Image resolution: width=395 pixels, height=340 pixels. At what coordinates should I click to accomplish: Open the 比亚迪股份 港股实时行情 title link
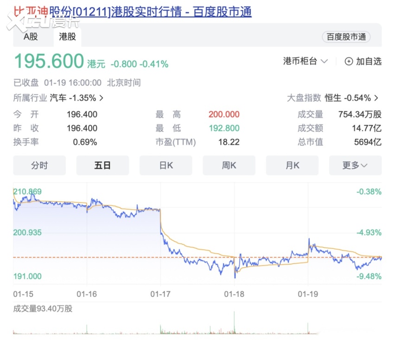[x=132, y=12]
